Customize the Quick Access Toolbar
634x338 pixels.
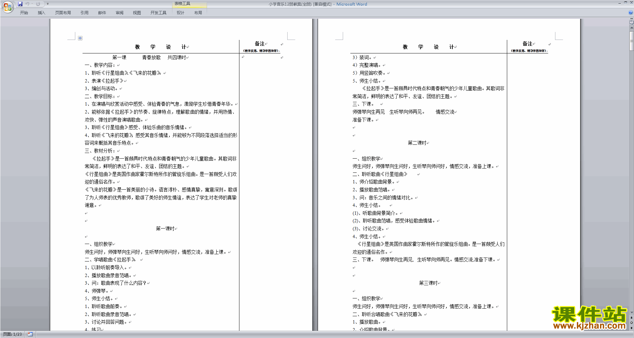click(48, 4)
